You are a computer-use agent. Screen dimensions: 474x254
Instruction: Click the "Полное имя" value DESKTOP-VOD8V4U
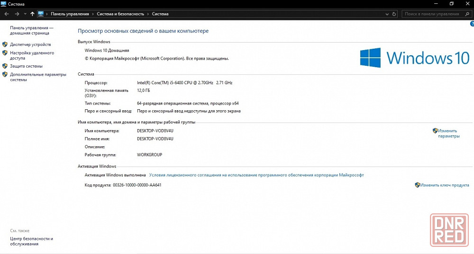click(155, 139)
